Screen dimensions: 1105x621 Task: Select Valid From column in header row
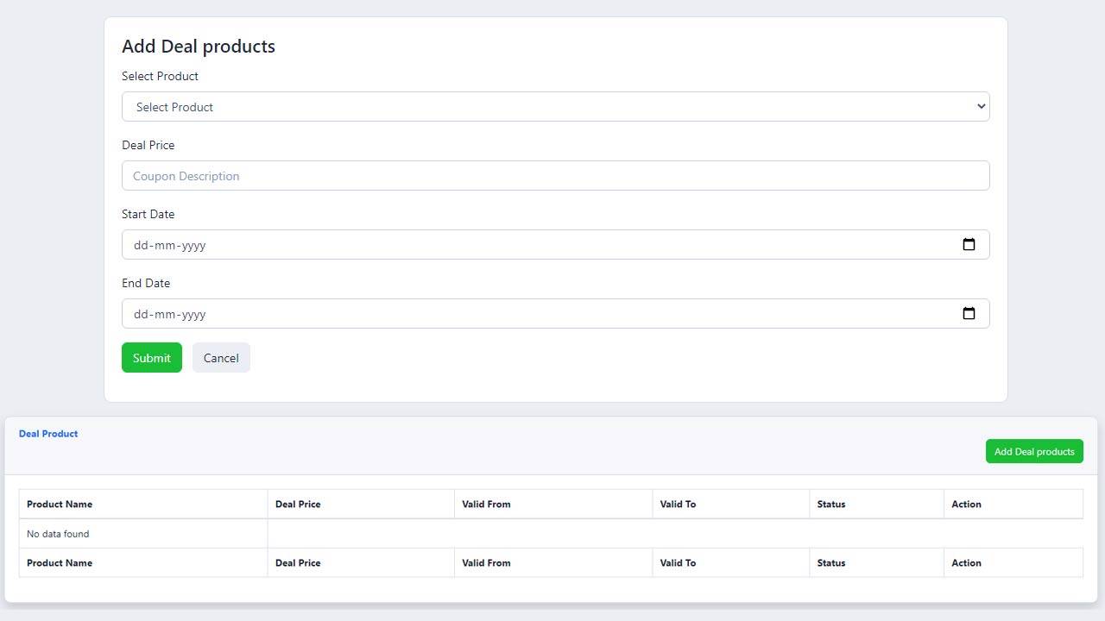[486, 505]
